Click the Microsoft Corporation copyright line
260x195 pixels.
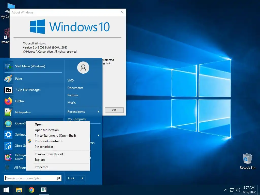pos(50,52)
